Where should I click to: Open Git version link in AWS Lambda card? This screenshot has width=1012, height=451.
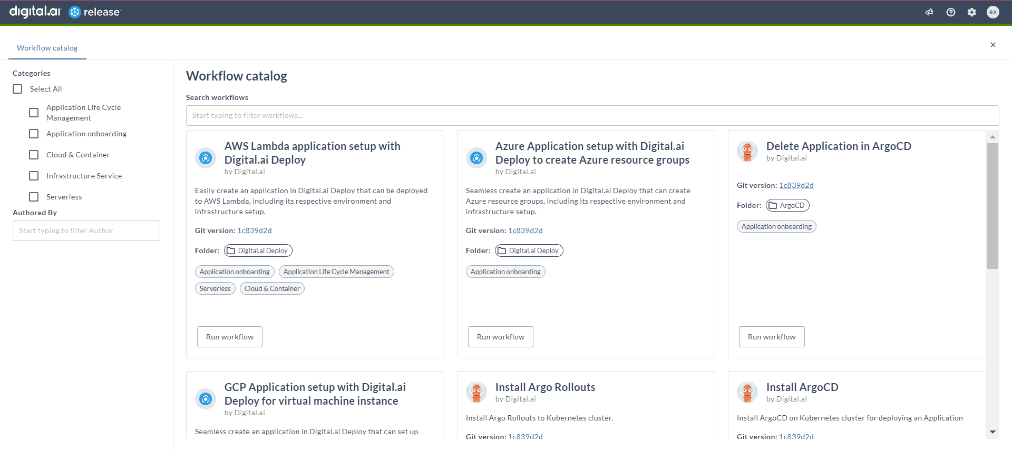(255, 230)
